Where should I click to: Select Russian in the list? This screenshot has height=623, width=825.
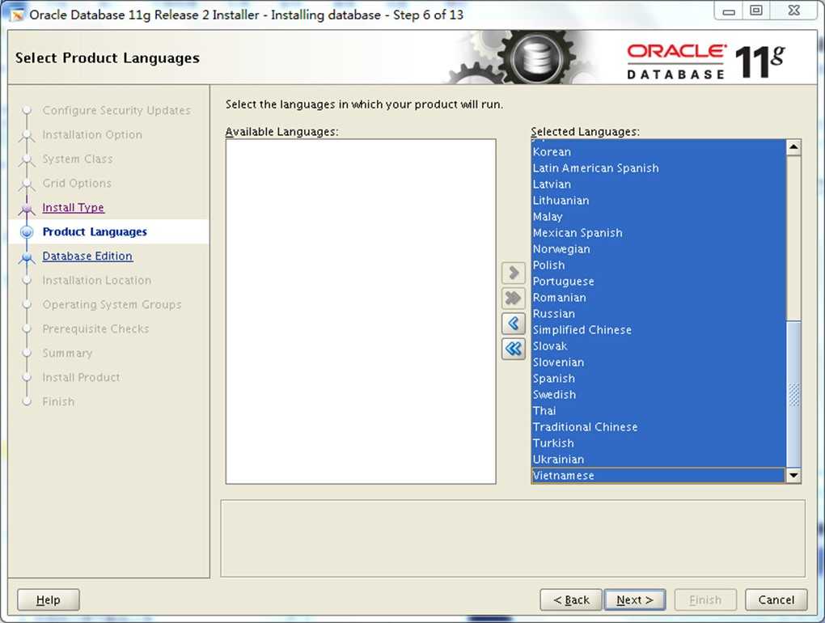pyautogui.click(x=658, y=314)
